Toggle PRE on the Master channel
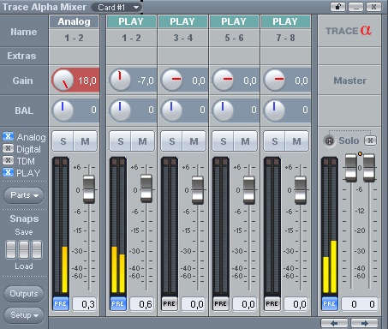Image resolution: width=388 pixels, height=329 pixels. (330, 304)
